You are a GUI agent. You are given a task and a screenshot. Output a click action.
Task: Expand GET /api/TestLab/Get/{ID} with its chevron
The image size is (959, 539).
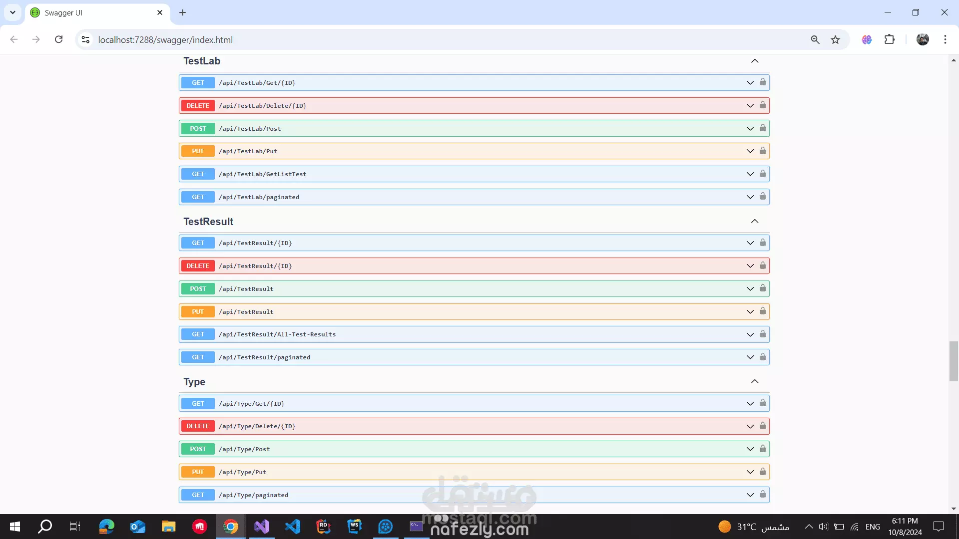click(750, 83)
